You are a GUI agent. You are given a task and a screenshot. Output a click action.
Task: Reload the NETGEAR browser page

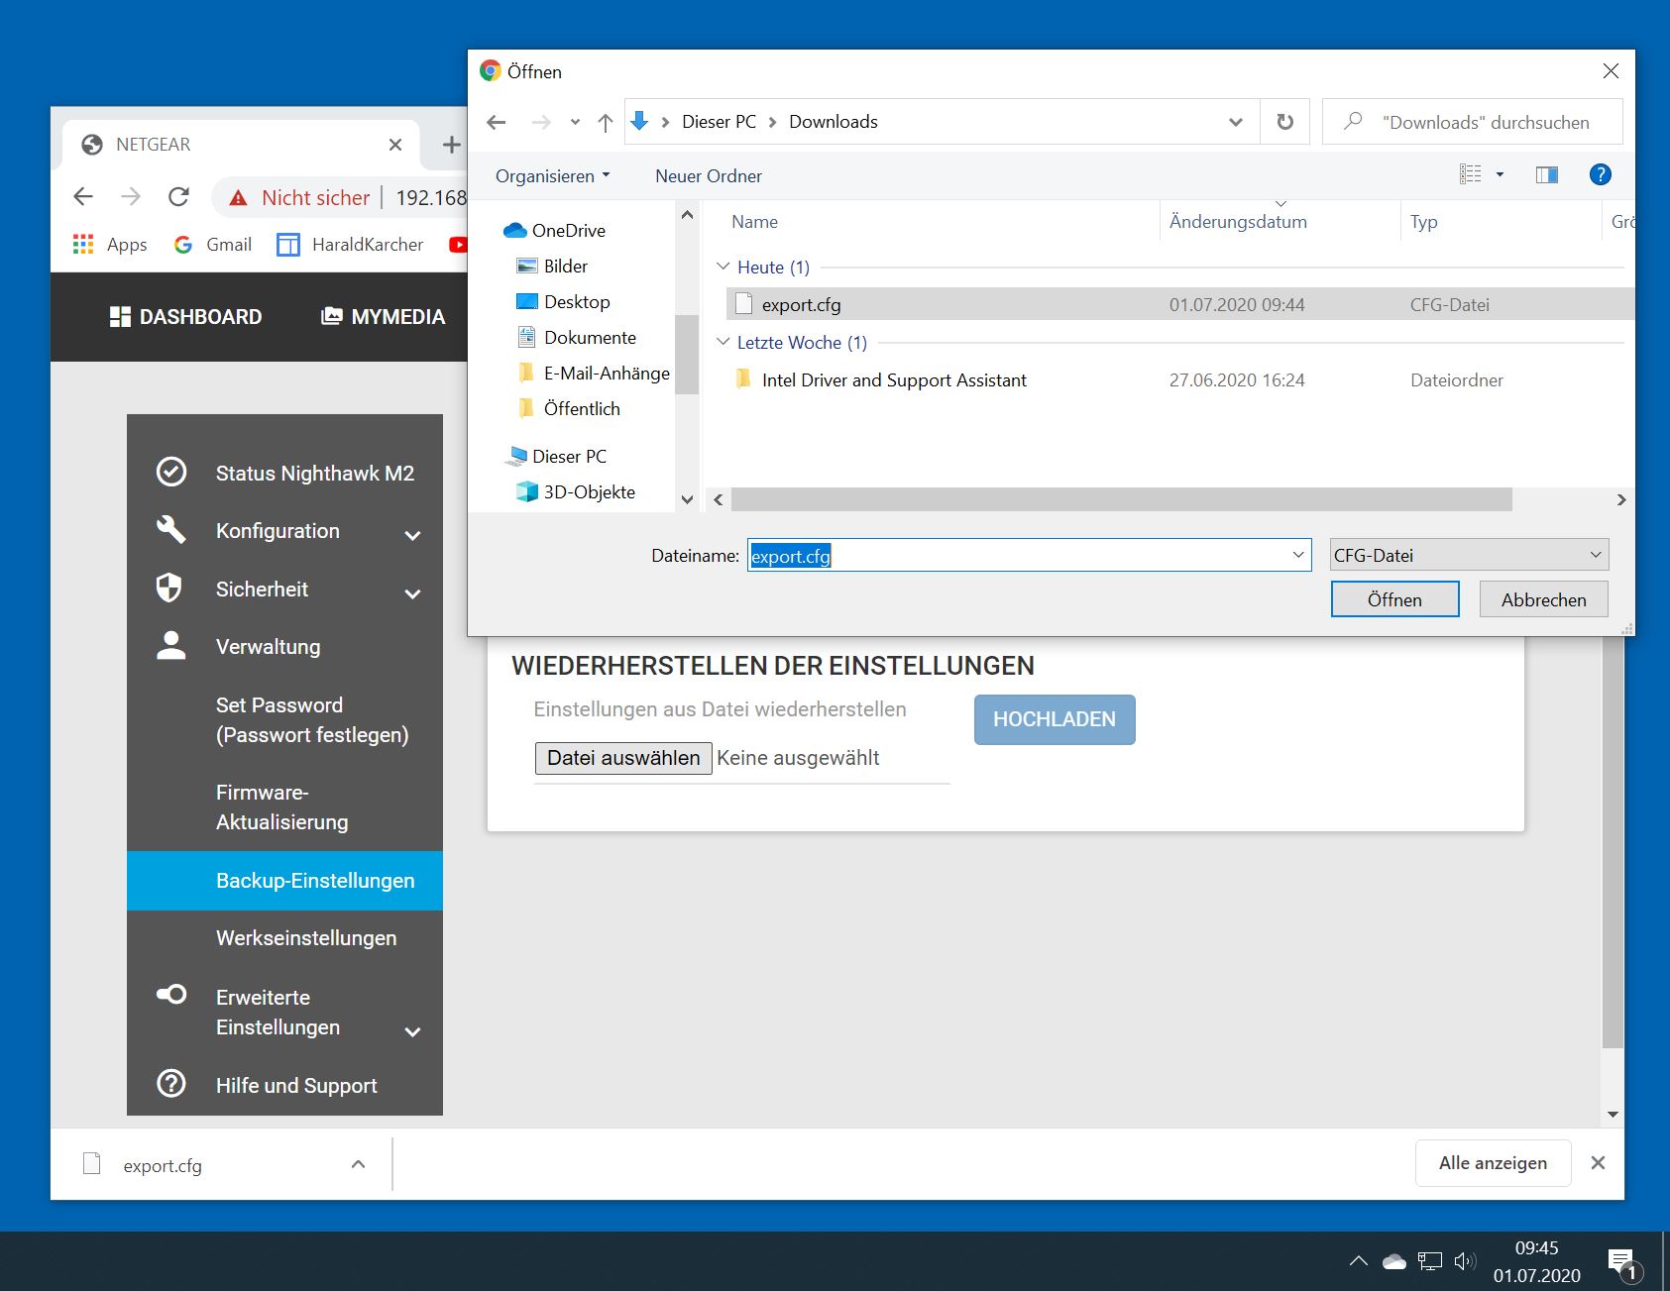178,197
